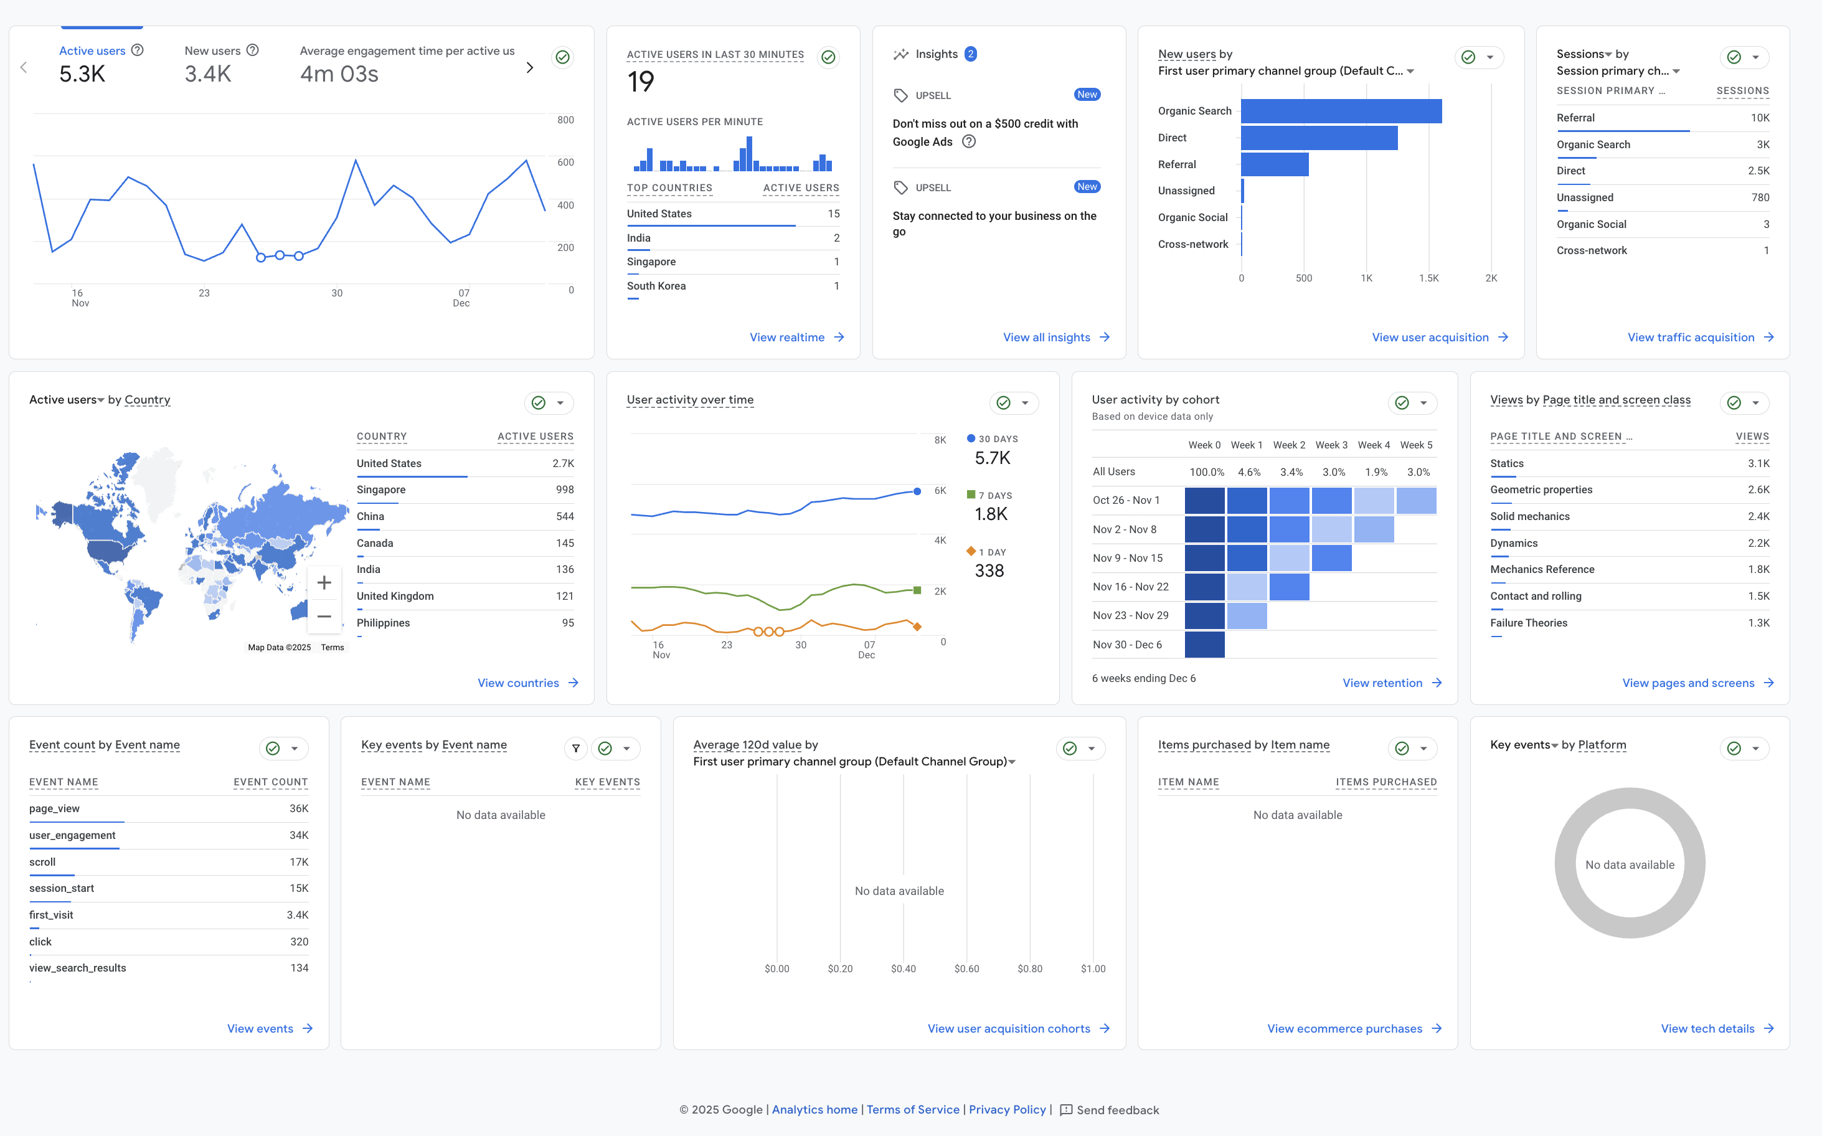Click the Google Ads help question icon
Image resolution: width=1822 pixels, height=1136 pixels.
click(969, 142)
